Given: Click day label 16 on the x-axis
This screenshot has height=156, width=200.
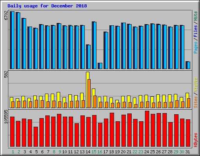Looking at the screenshot, I should [100, 152].
